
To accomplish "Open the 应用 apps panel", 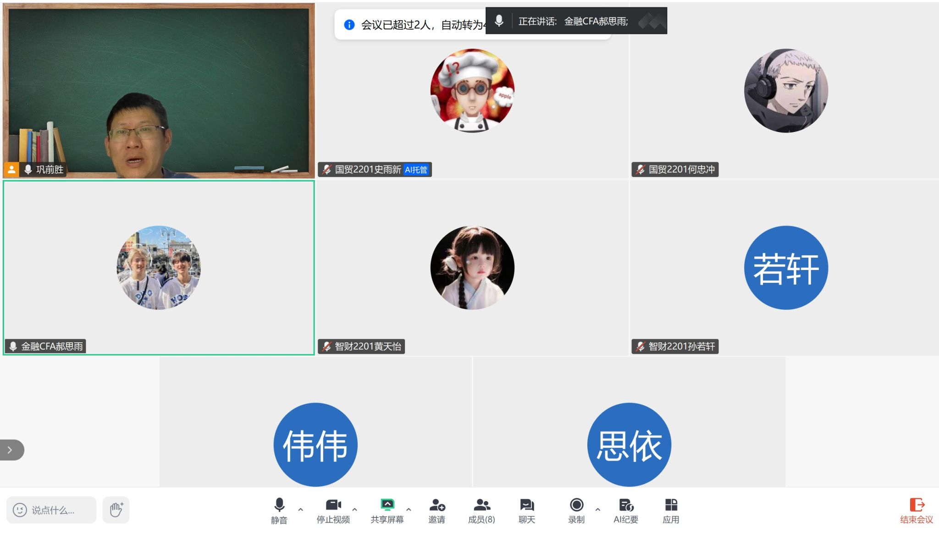I will tap(671, 506).
